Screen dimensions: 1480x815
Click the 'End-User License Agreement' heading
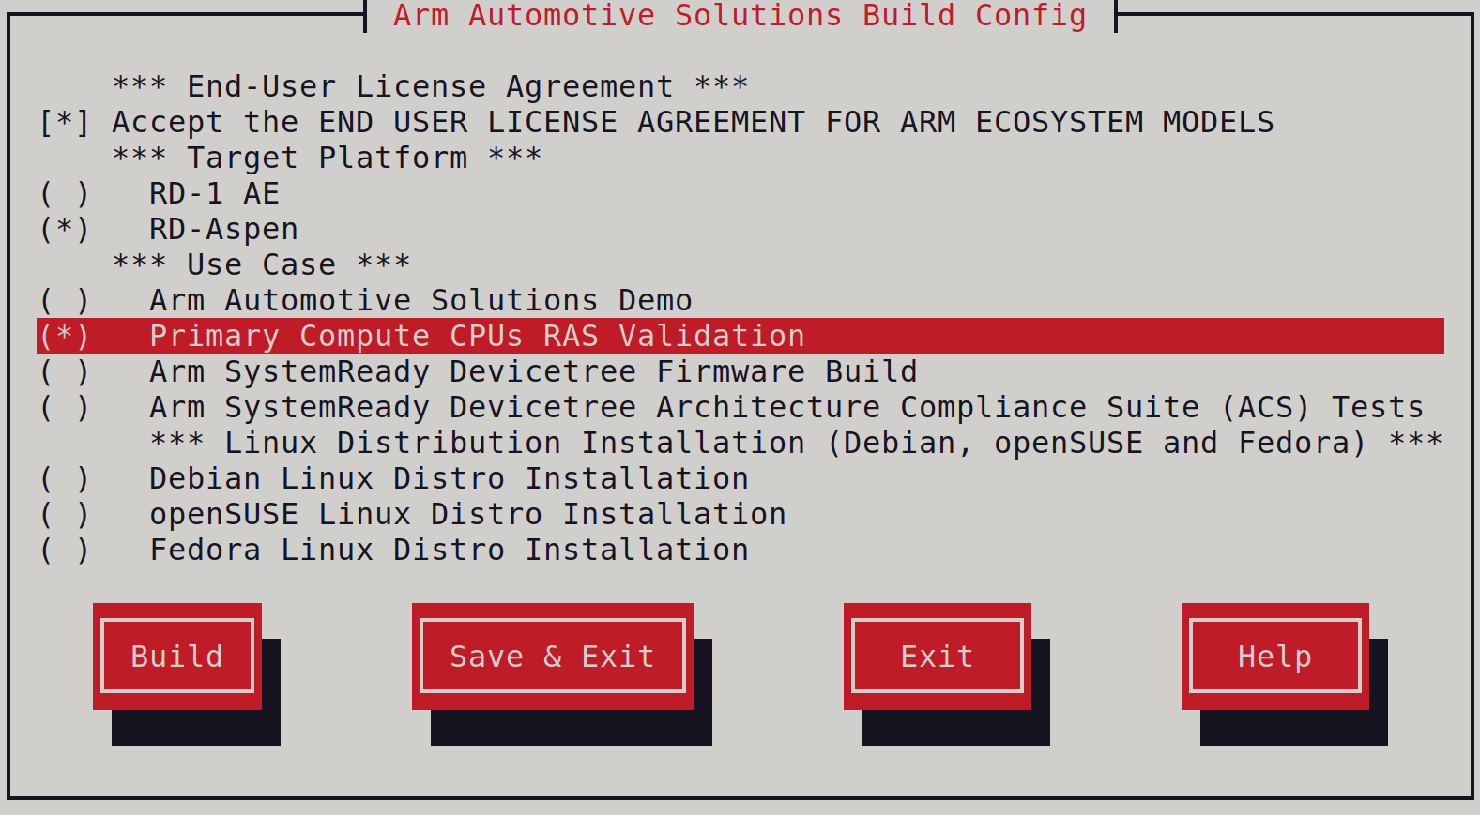[431, 86]
